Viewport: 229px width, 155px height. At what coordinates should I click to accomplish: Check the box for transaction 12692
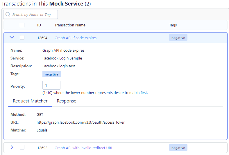22,147
